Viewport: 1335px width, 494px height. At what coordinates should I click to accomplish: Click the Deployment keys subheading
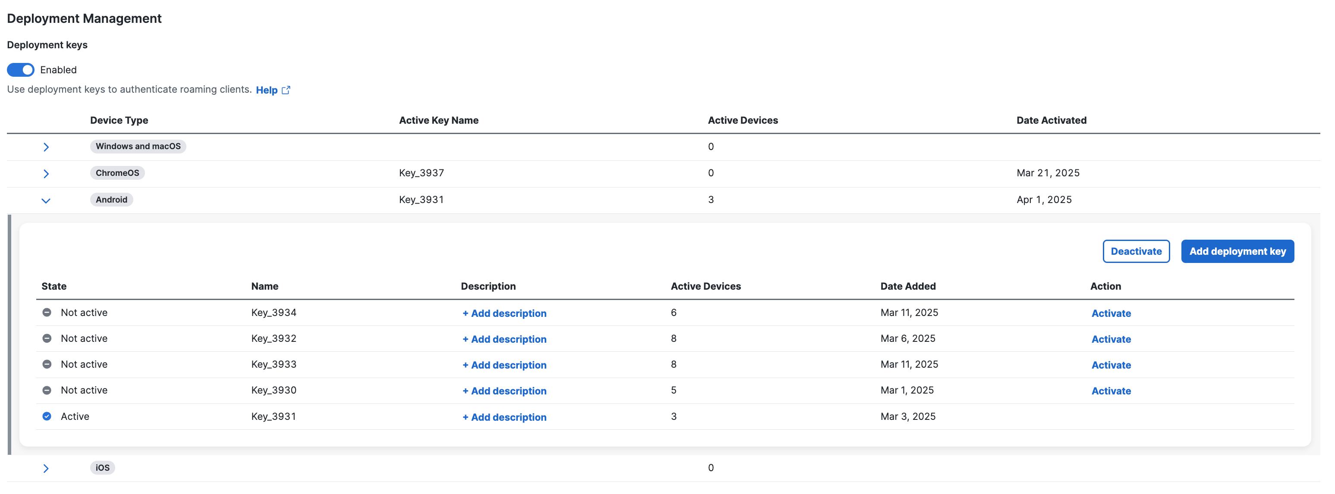(47, 45)
